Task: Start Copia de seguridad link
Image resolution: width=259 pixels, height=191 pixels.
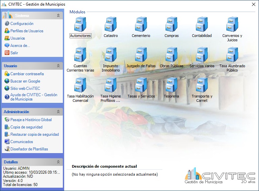Action: tap(26, 127)
